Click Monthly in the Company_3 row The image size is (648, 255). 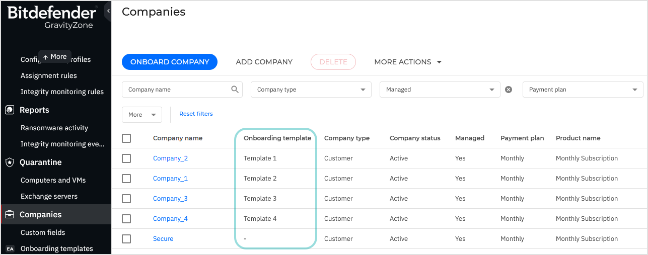click(512, 198)
